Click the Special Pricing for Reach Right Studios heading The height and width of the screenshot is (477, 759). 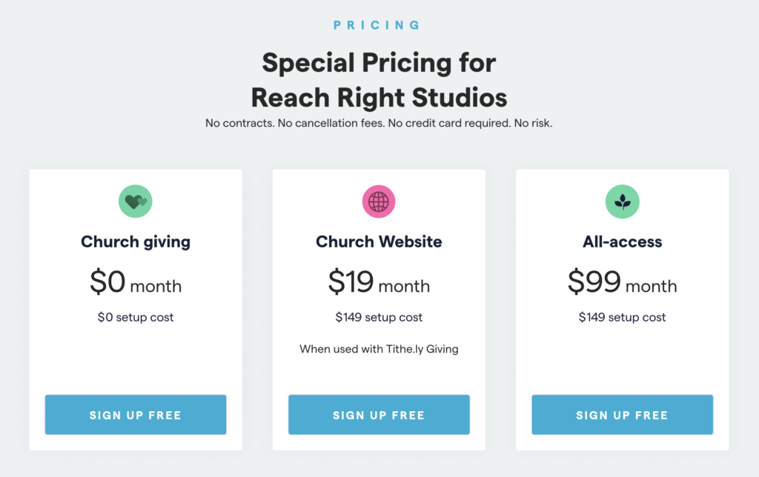379,80
